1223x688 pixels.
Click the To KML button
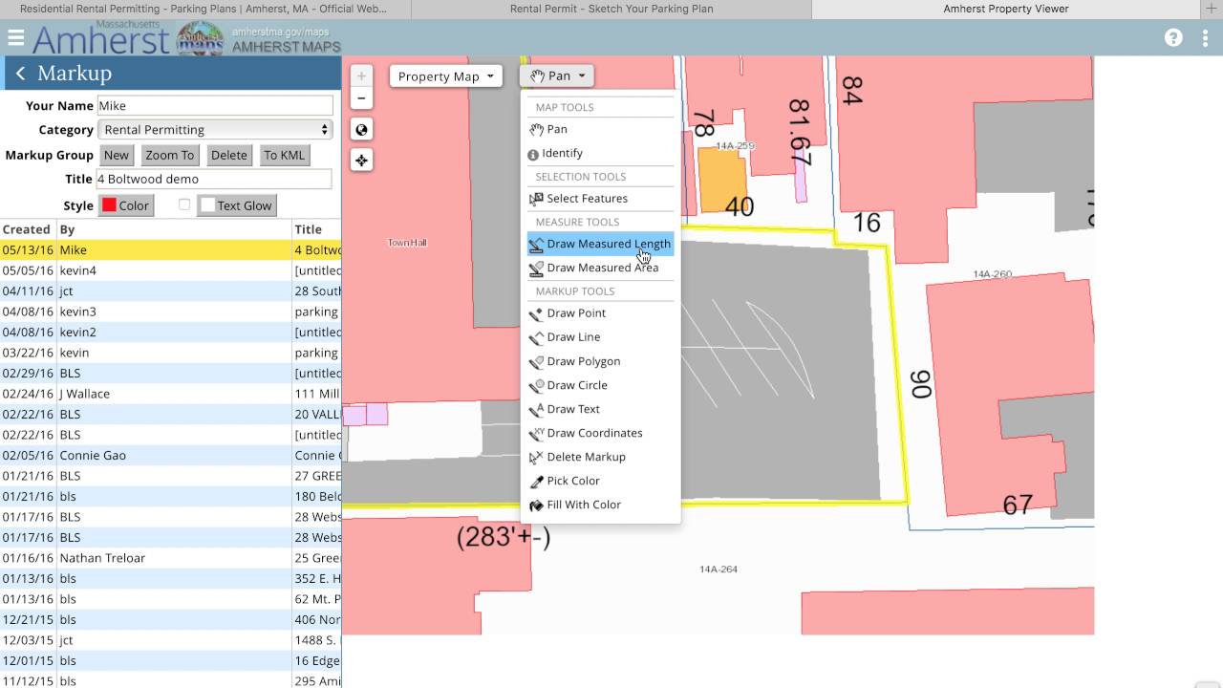pos(284,155)
